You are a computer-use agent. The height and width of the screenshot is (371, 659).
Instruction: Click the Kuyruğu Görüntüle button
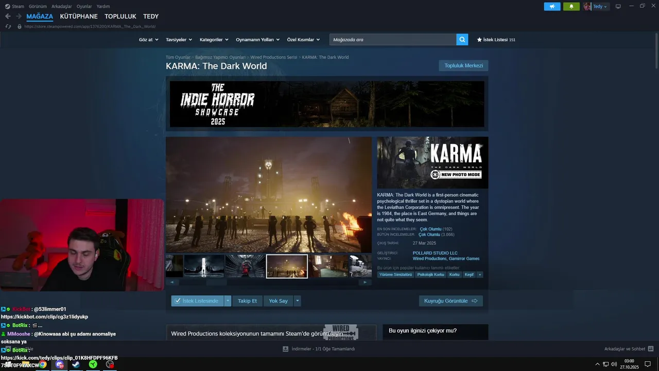pos(450,301)
